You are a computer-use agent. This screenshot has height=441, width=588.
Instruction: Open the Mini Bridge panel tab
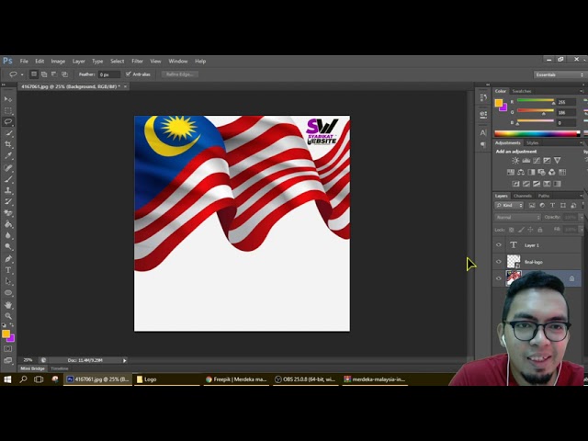(x=32, y=368)
